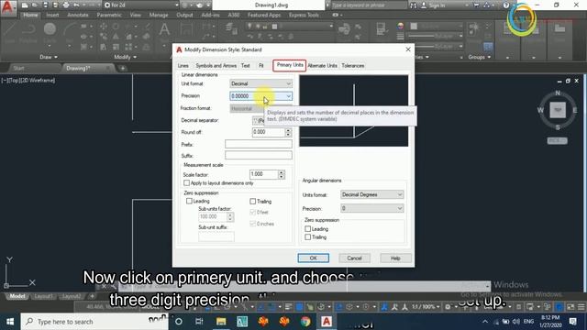Open the Help question mark icon
The height and width of the screenshot is (330, 587).
point(506,5)
